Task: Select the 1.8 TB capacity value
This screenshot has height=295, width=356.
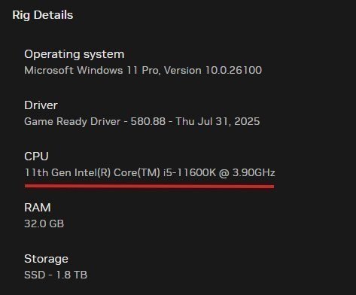Action: (72, 275)
